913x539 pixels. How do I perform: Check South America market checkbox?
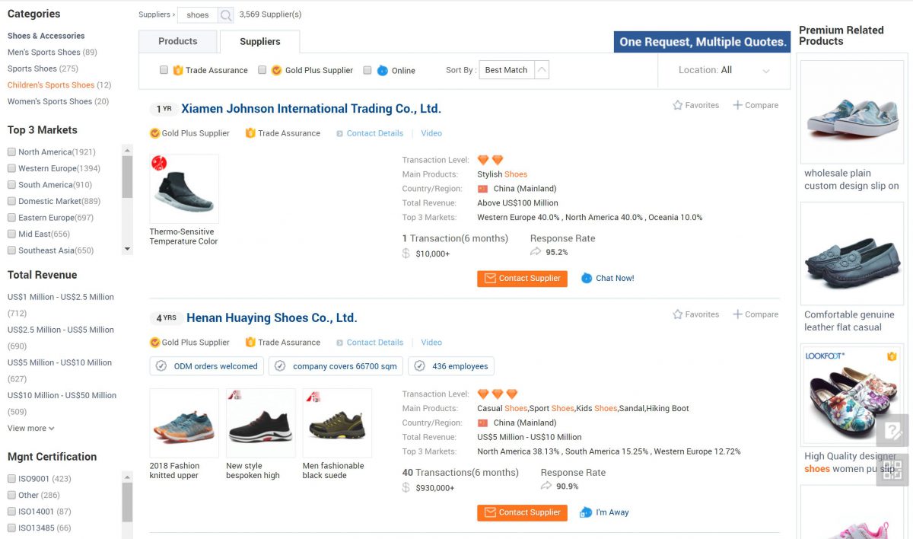tap(11, 185)
